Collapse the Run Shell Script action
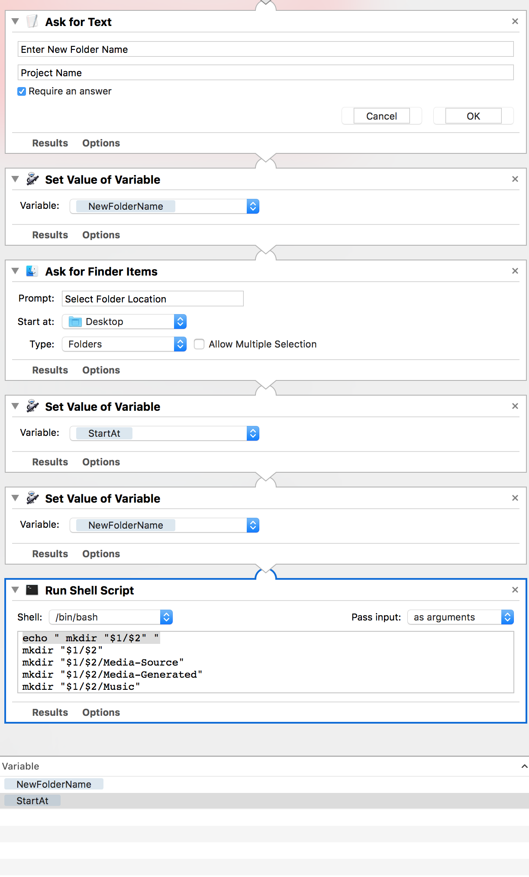The image size is (529, 877). click(x=15, y=590)
